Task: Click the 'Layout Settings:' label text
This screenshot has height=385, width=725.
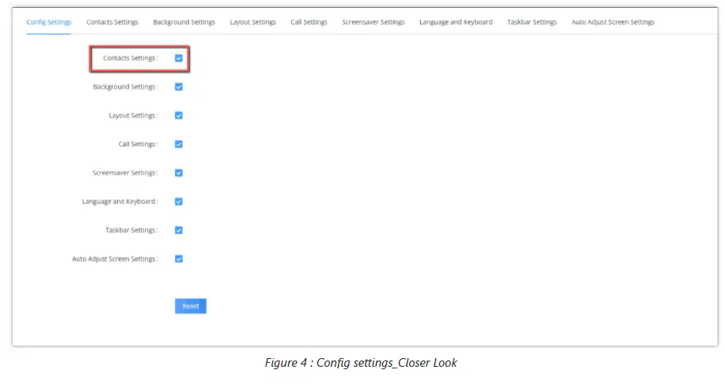Action: click(133, 115)
